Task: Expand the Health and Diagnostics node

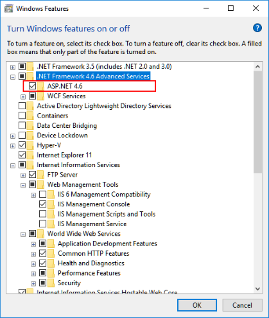Action: [x=33, y=264]
